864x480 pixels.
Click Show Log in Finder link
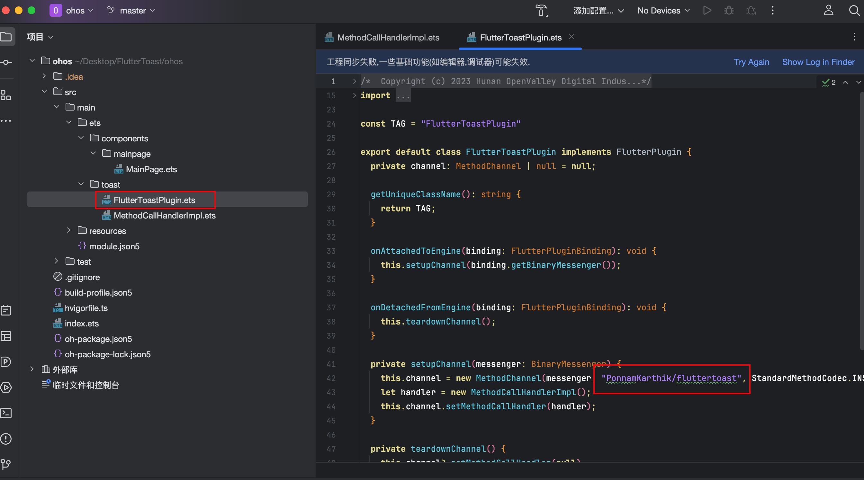[818, 62]
